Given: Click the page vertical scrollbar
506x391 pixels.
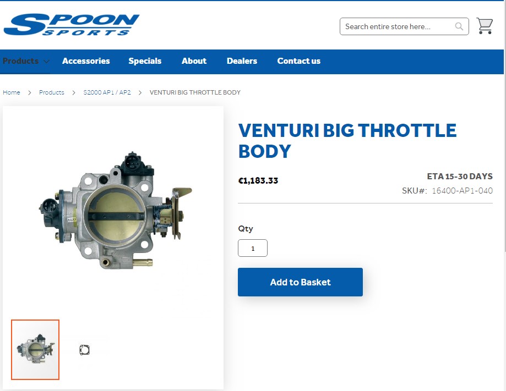Looking at the screenshot, I should [x=505, y=129].
